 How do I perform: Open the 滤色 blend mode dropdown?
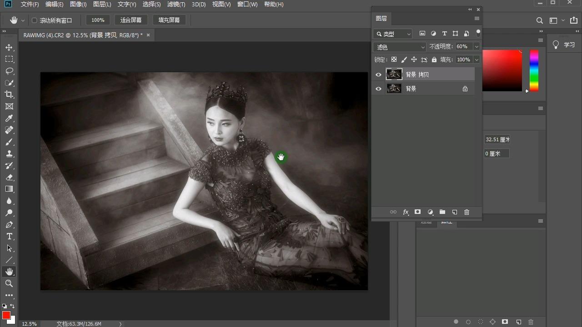(x=400, y=47)
